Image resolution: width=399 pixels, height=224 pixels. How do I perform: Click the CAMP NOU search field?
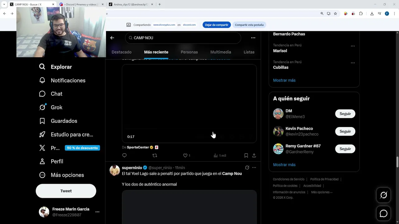coord(183,38)
